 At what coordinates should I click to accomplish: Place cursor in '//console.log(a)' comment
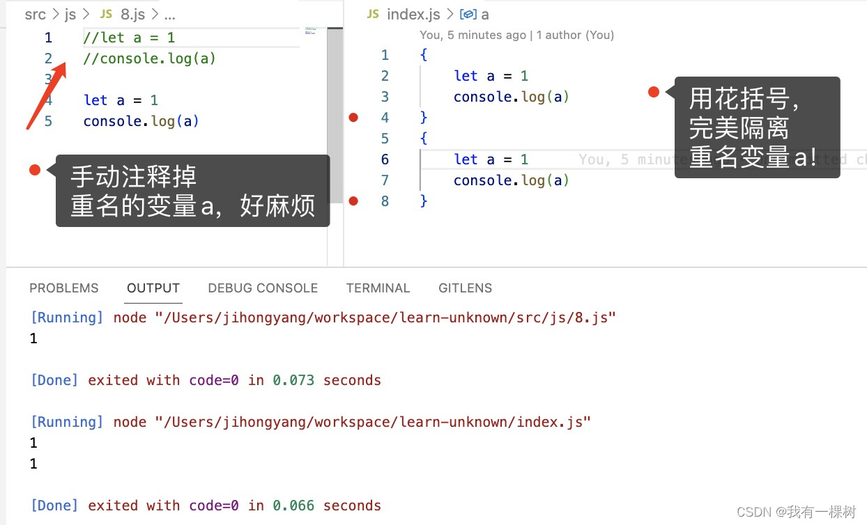pos(150,58)
